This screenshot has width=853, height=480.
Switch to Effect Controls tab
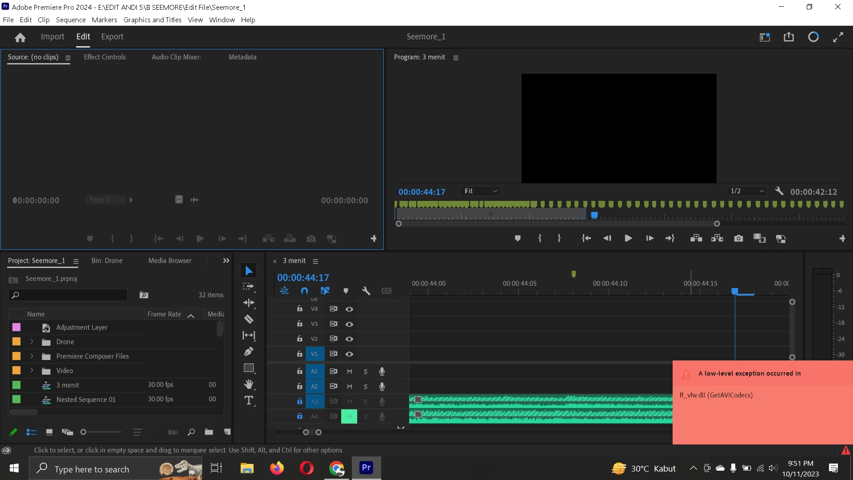tap(105, 57)
